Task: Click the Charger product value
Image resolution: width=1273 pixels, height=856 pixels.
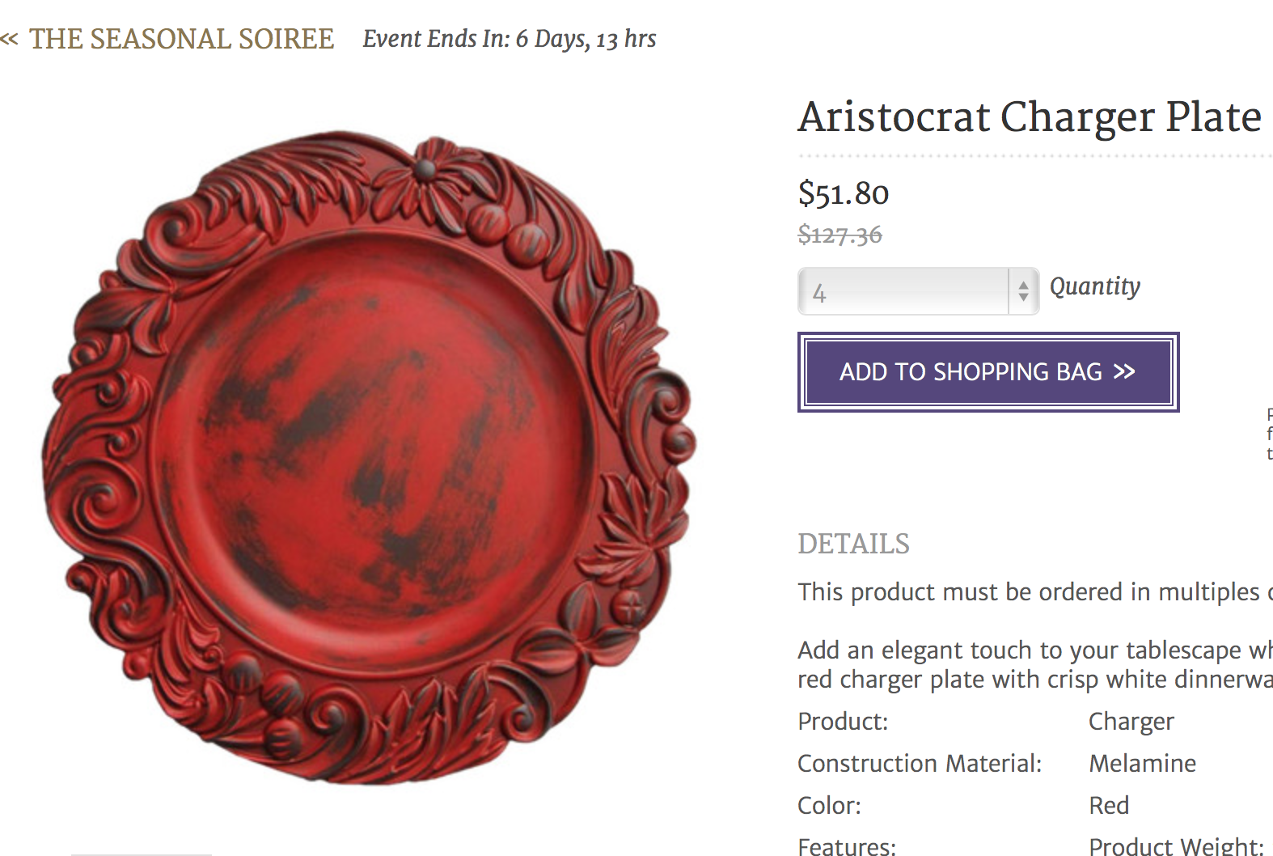Action: coord(1131,722)
